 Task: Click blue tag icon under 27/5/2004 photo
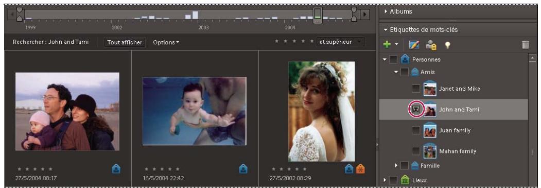[116, 168]
